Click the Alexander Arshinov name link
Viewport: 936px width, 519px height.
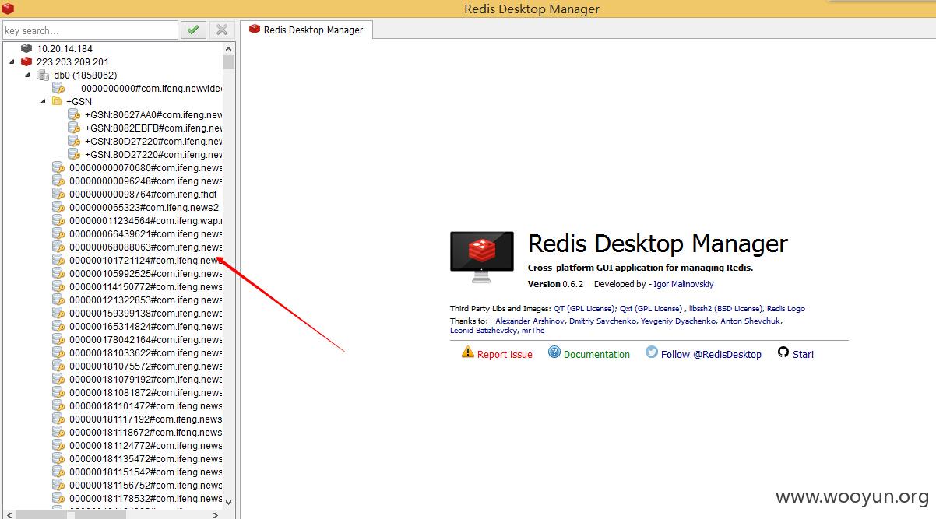click(x=530, y=321)
